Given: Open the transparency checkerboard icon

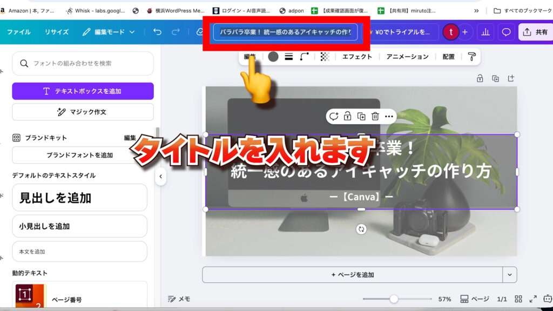Looking at the screenshot, I should click(325, 57).
